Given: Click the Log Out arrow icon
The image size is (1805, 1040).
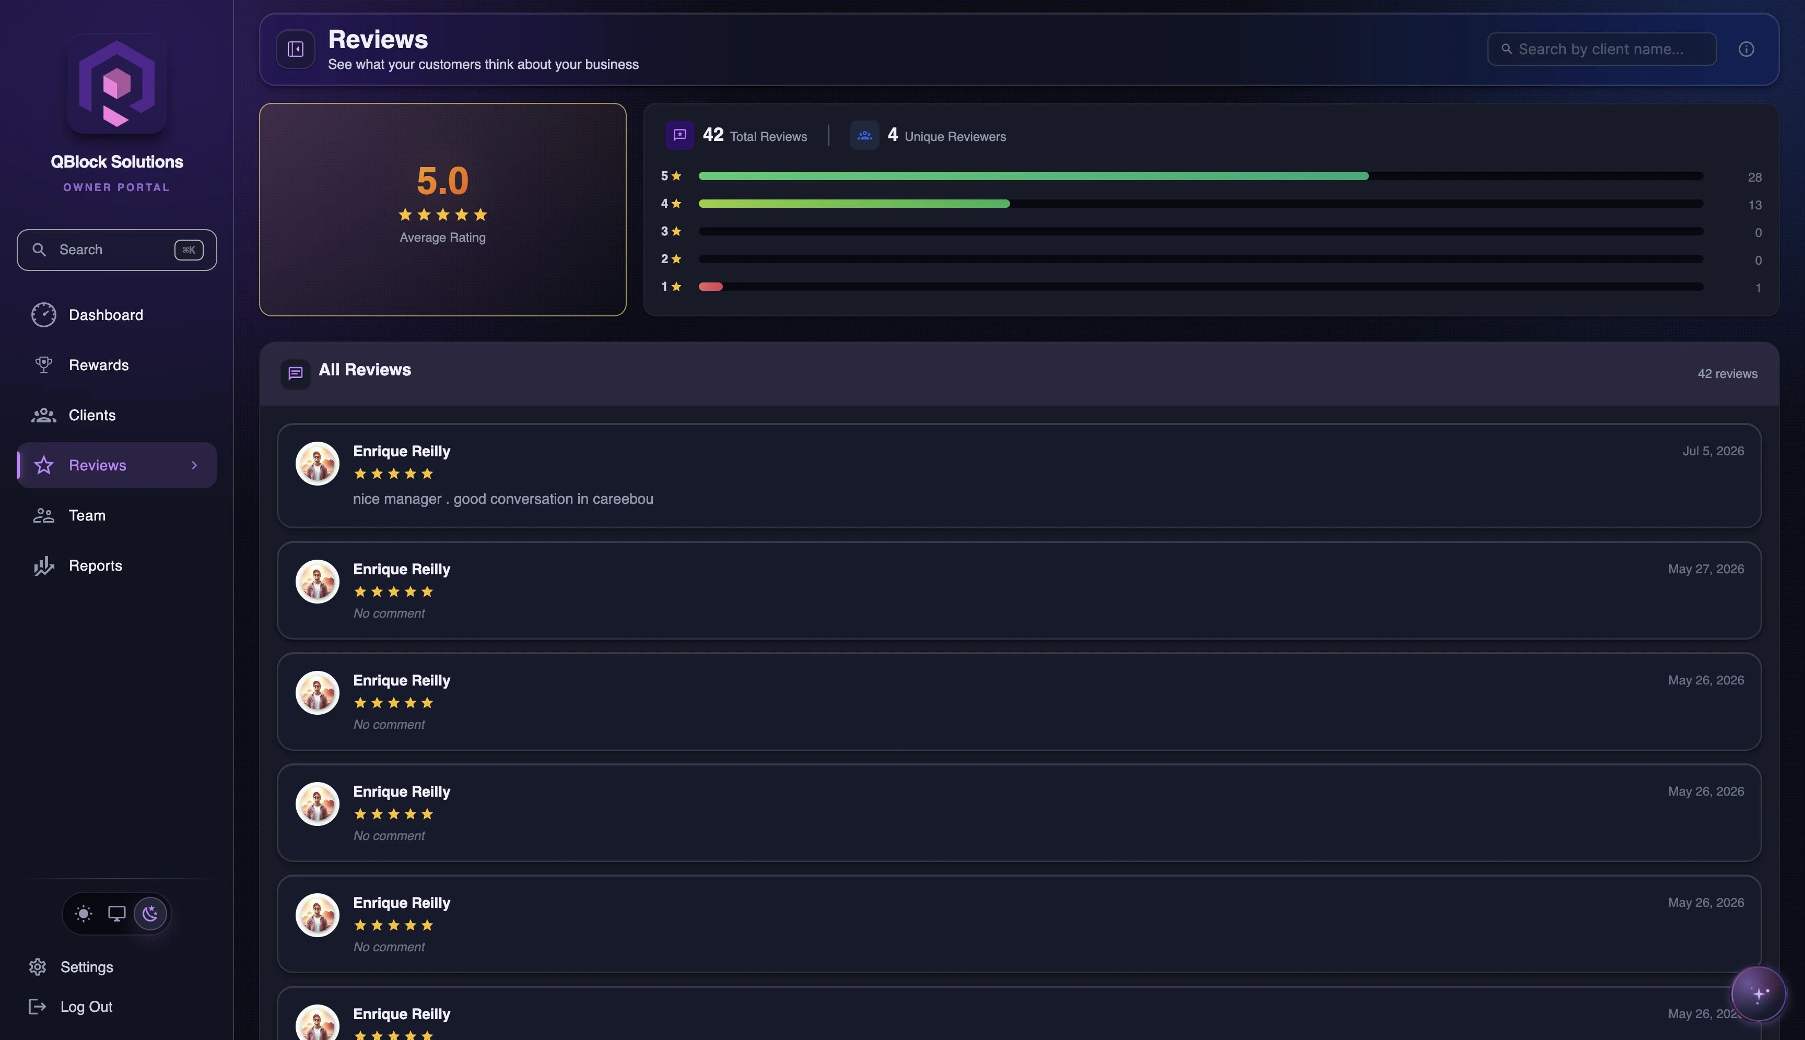Looking at the screenshot, I should tap(37, 1007).
